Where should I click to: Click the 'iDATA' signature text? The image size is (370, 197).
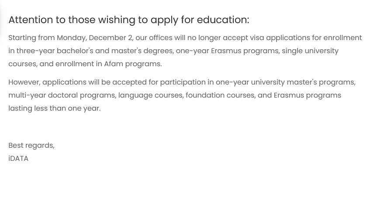click(x=18, y=158)
